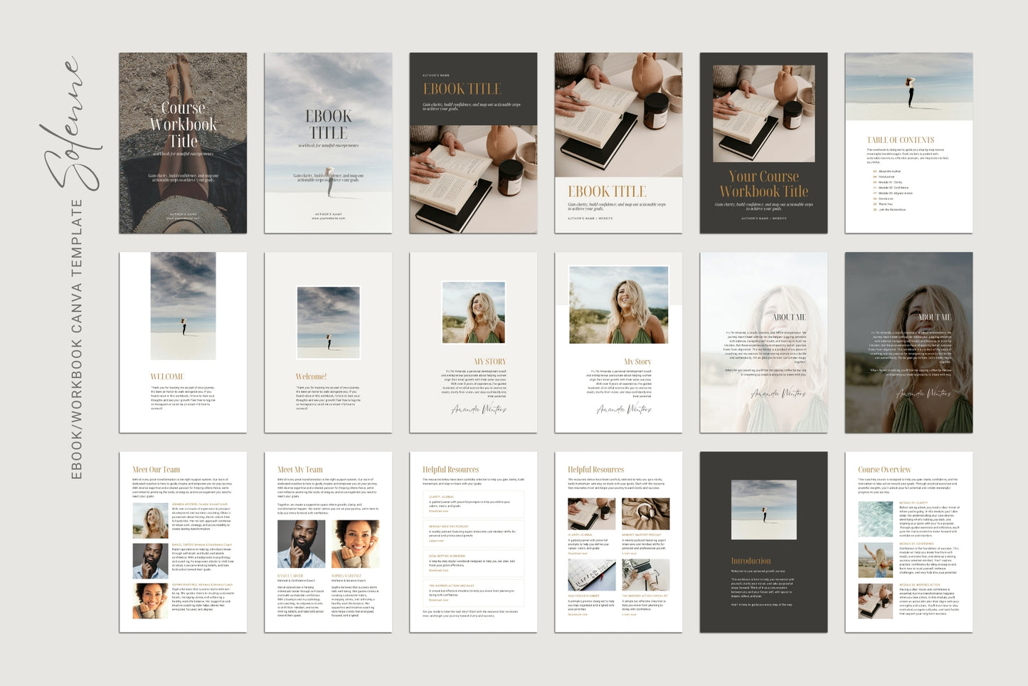Open the Meet My Team page
Image resolution: width=1028 pixels, height=686 pixels.
coord(328,542)
